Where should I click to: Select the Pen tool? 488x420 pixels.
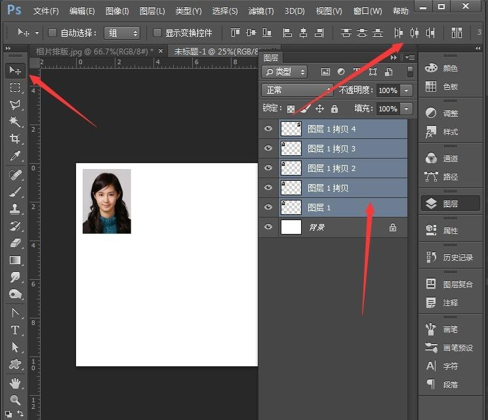14,313
